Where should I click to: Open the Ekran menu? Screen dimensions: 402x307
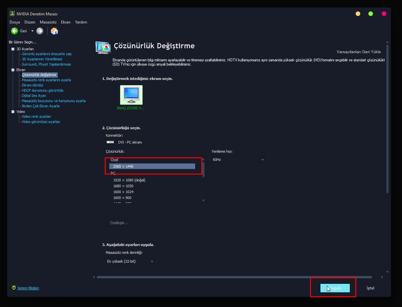click(66, 22)
